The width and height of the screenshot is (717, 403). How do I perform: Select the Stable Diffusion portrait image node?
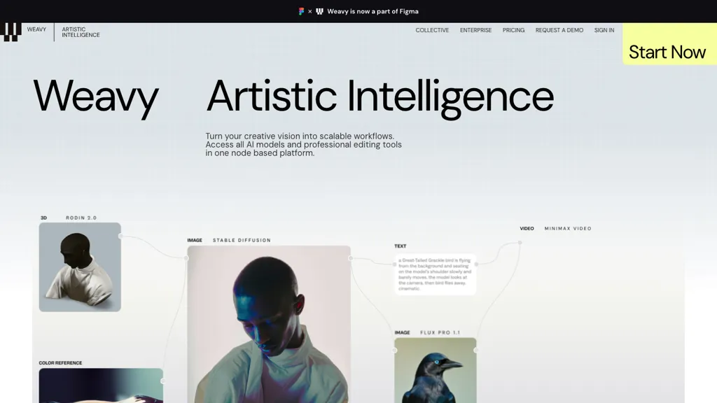(269, 325)
